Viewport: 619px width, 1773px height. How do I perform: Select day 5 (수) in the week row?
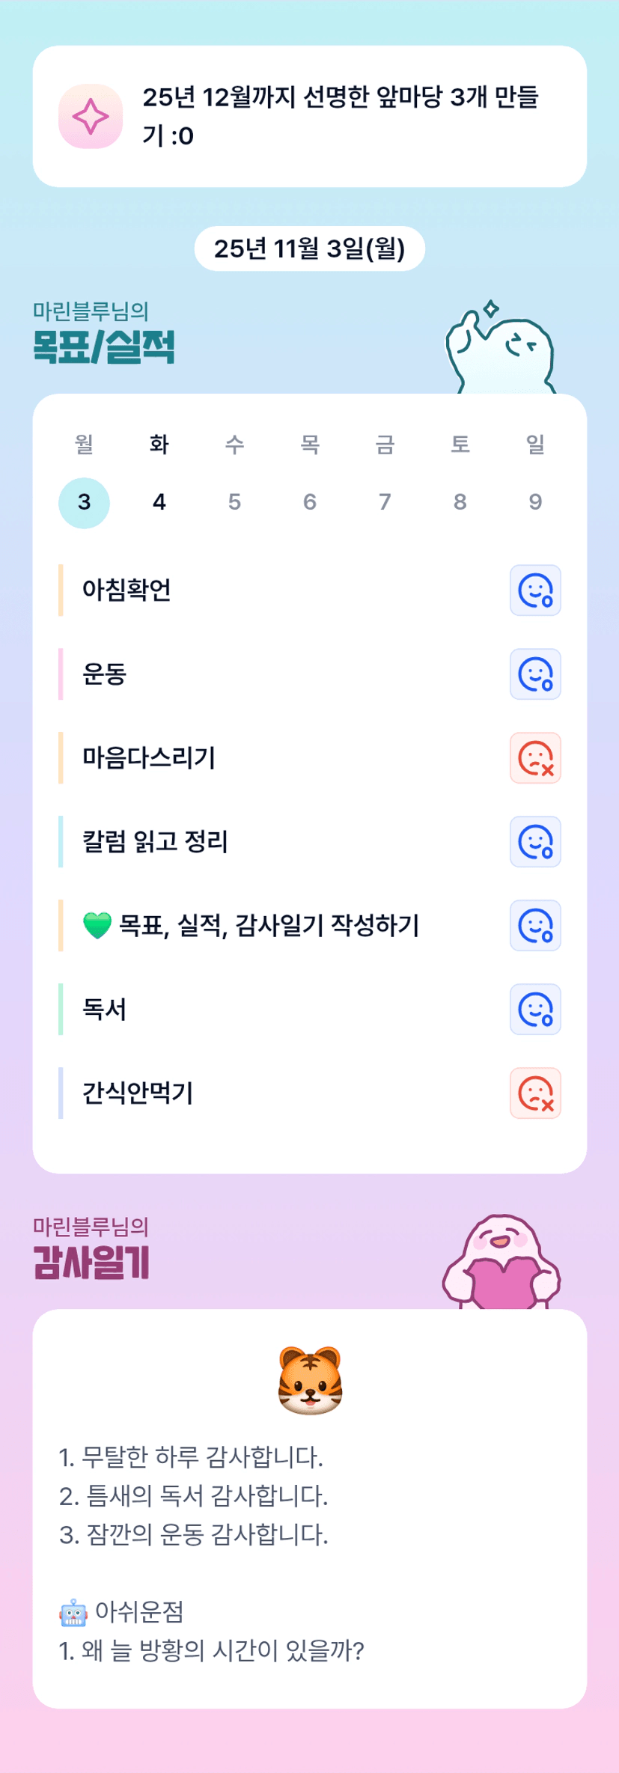coord(234,502)
